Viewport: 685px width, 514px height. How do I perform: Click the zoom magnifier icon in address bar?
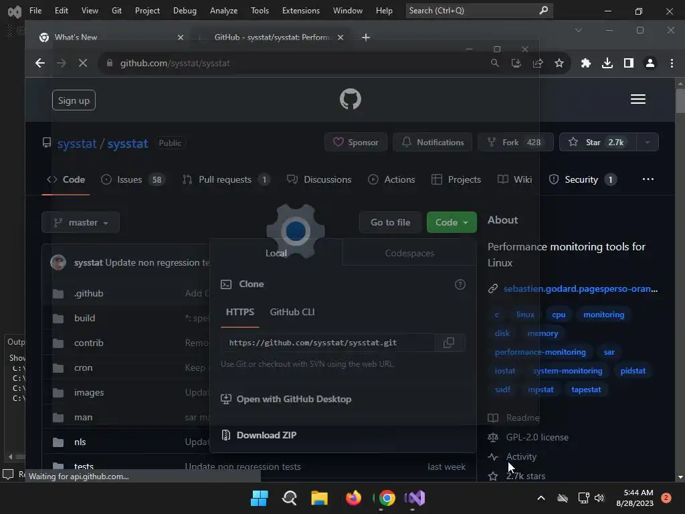click(x=494, y=64)
